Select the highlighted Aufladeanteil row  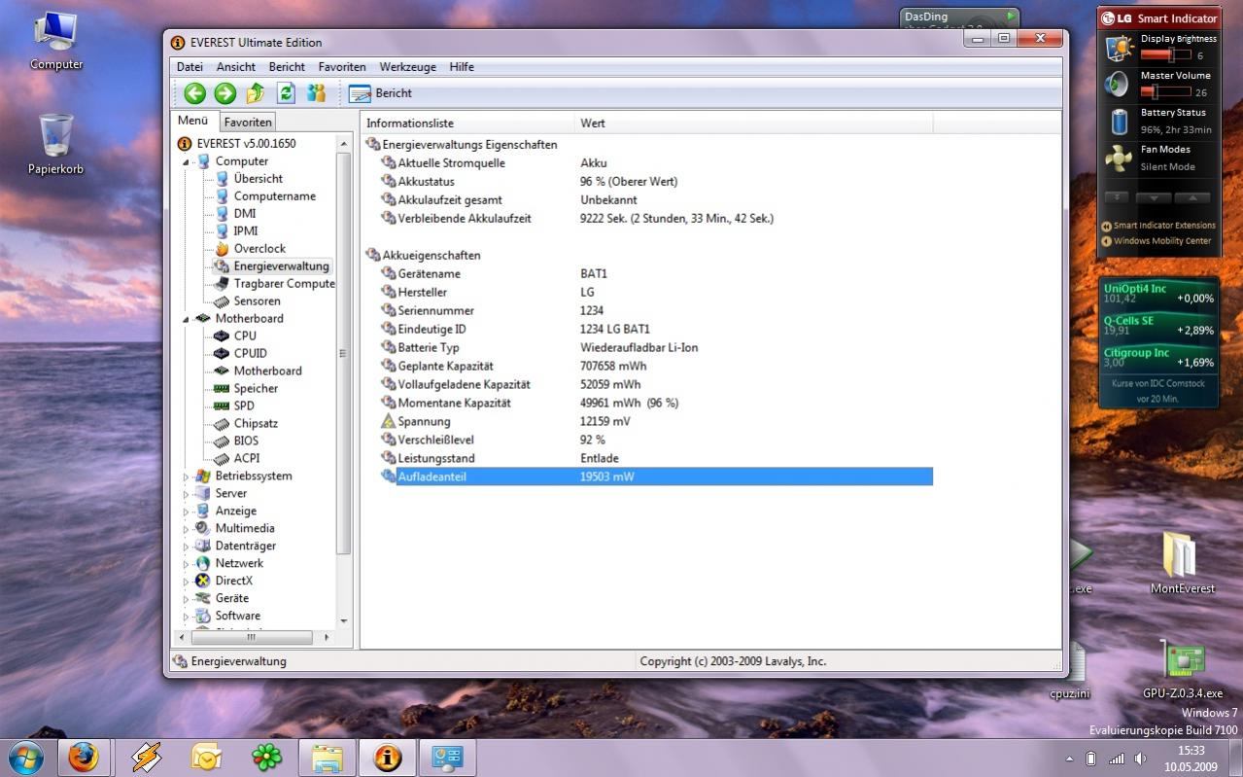(656, 477)
